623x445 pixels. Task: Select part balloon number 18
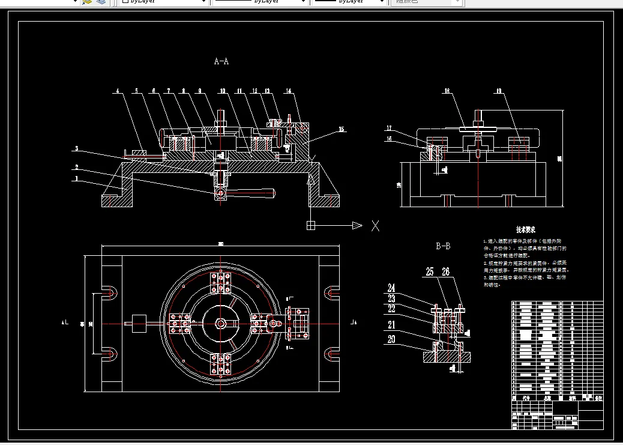pyautogui.click(x=447, y=91)
